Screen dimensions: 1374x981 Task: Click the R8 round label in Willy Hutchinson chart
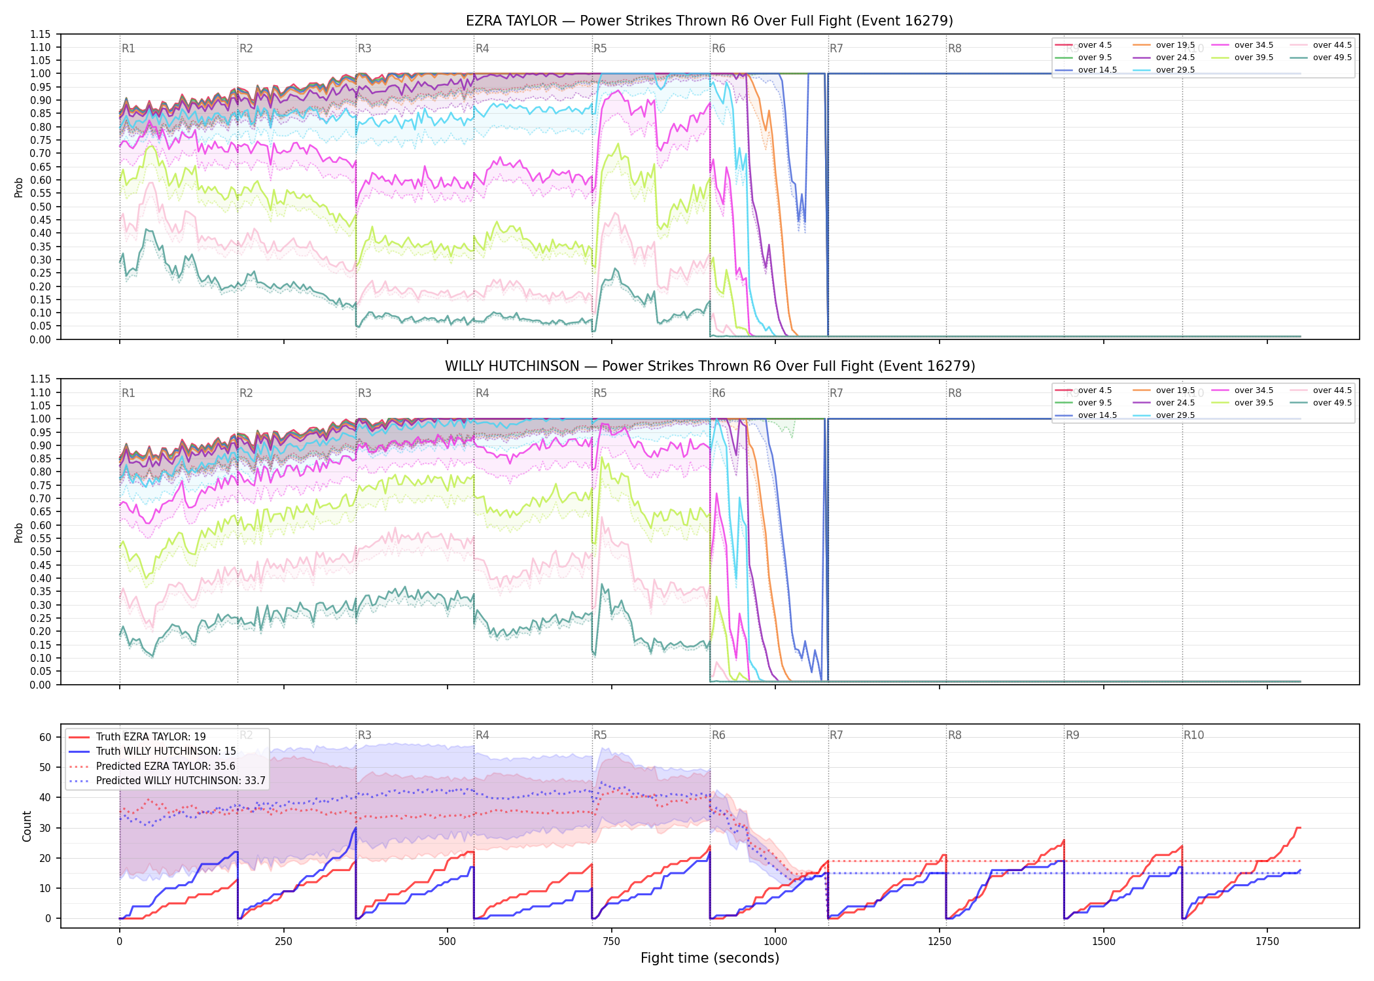tap(955, 393)
